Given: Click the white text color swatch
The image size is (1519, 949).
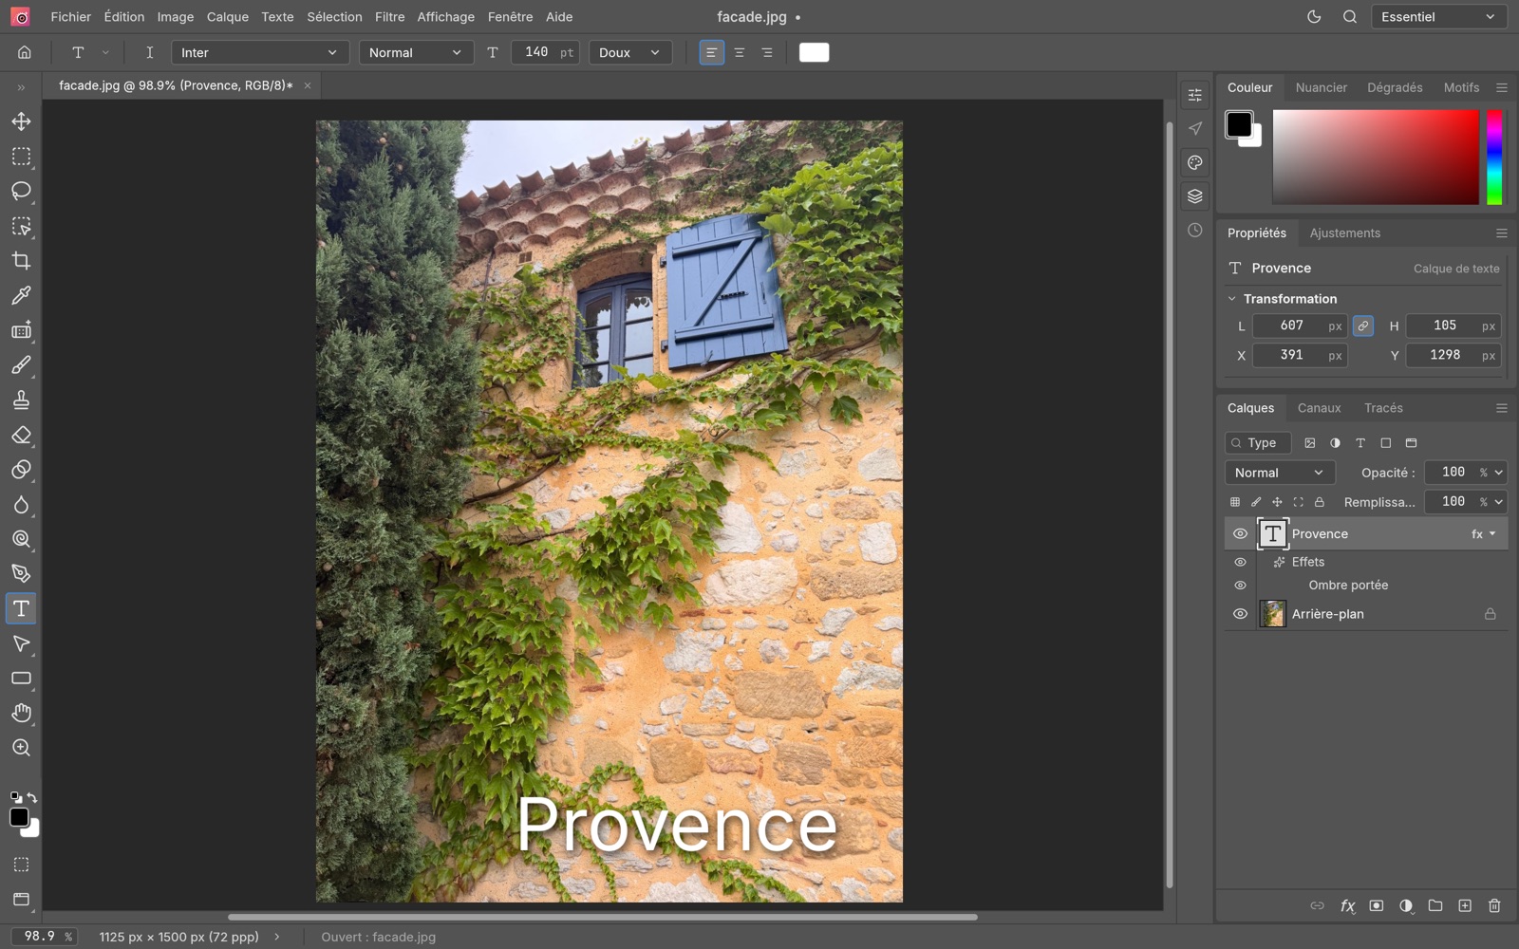Looking at the screenshot, I should click(815, 53).
